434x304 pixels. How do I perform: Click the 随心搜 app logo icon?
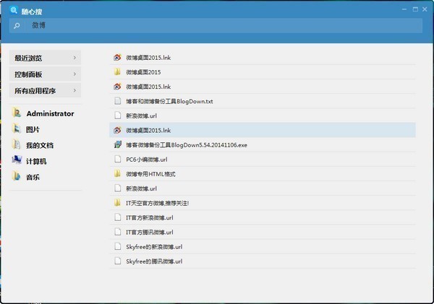pyautogui.click(x=14, y=11)
